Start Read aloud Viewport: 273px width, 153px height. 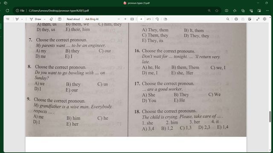point(73,19)
